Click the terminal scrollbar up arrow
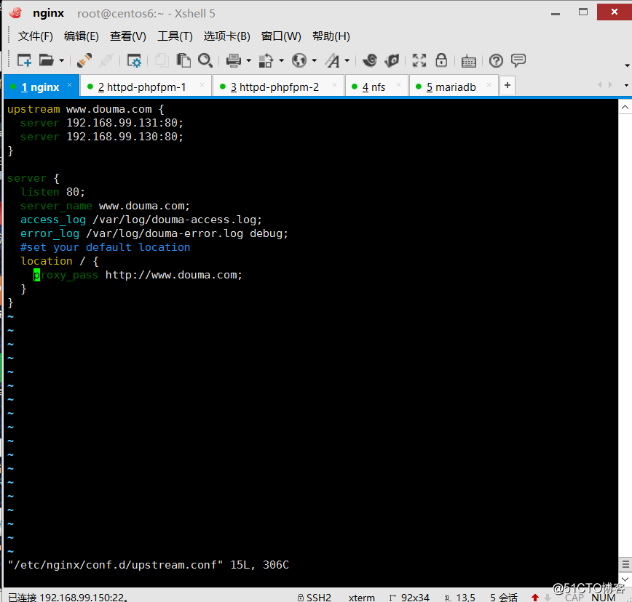 625,107
